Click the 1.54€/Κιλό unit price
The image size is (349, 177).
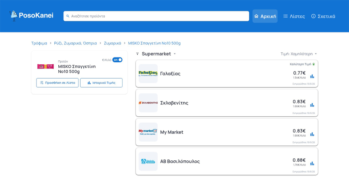tap(299, 78)
